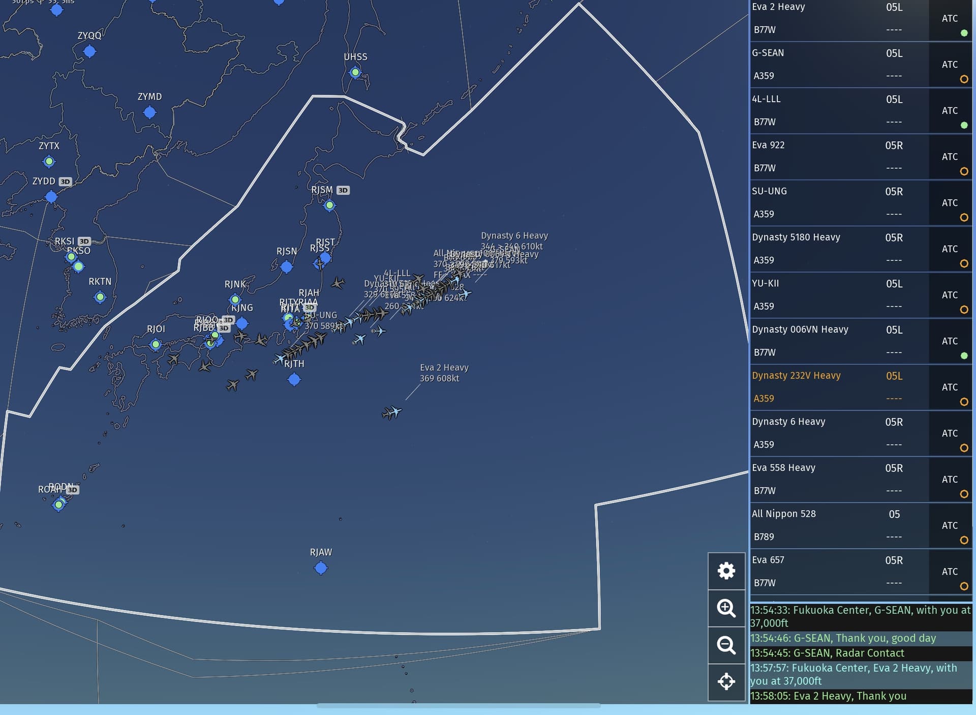Viewport: 976px width, 715px height.
Task: Open 3D view badge next to RJSM
Action: tap(343, 190)
